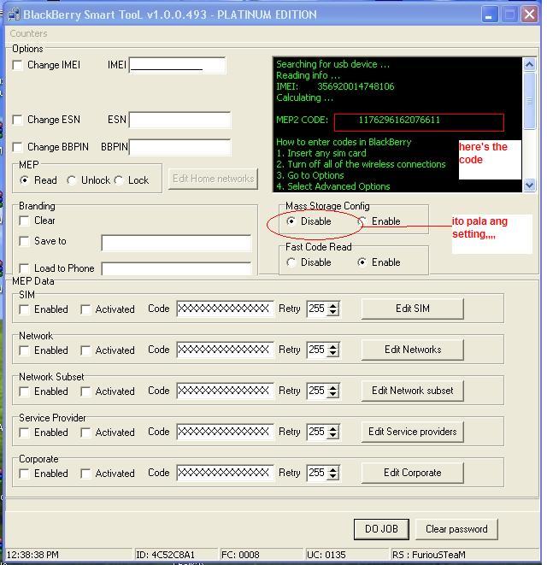Check the Change BBPIN option
Viewport: 547px width, 565px height.
point(17,147)
